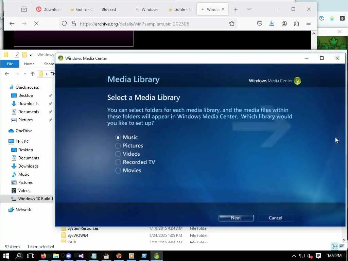Click the Properties checkmark icon in Explorer
The width and height of the screenshot is (348, 261).
[17, 55]
